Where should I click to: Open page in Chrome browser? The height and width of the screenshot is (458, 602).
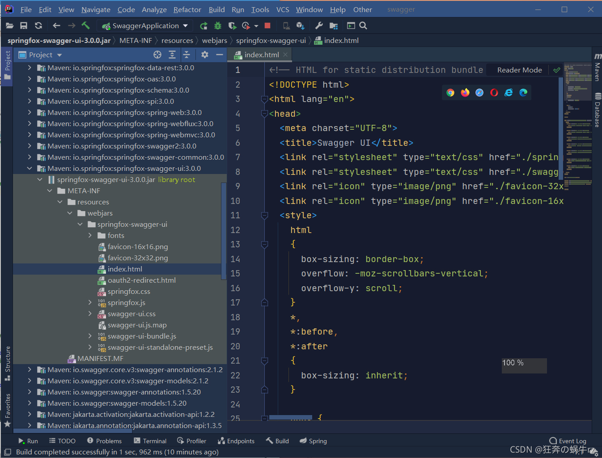click(x=450, y=93)
